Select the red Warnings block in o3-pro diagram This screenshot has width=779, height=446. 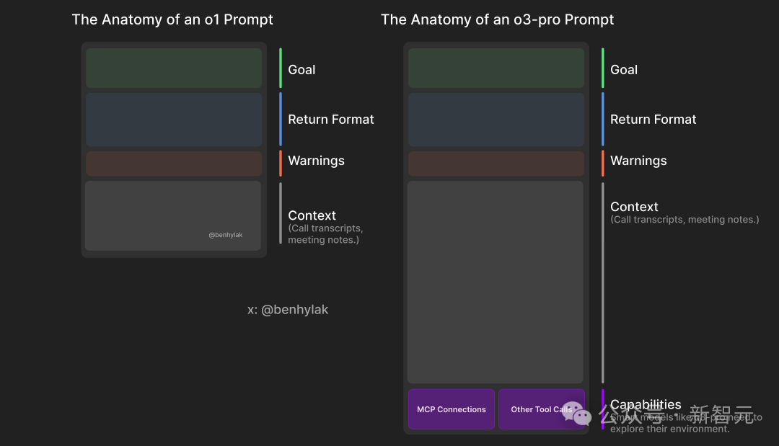click(x=496, y=164)
